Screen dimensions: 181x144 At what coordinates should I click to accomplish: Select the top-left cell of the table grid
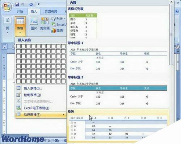(18, 46)
